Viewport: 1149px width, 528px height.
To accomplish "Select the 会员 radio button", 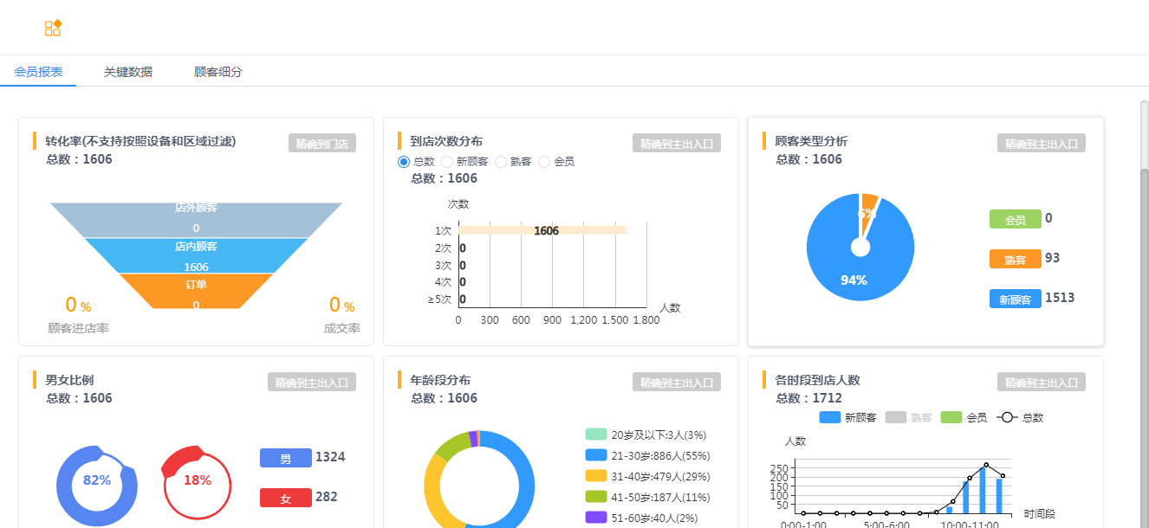I will click(544, 161).
